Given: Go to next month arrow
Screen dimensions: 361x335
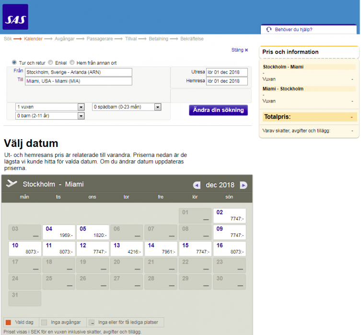Looking at the screenshot, I should (x=244, y=185).
